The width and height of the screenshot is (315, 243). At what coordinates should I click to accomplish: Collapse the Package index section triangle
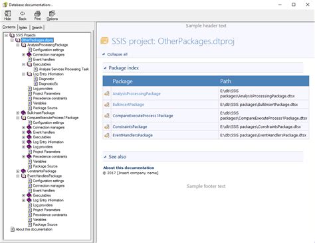(x=105, y=68)
